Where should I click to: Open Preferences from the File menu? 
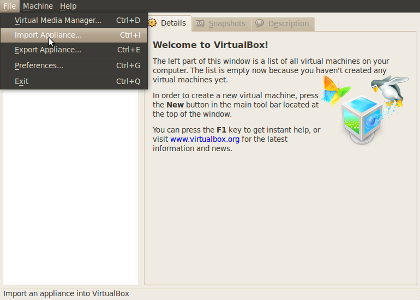(74, 65)
